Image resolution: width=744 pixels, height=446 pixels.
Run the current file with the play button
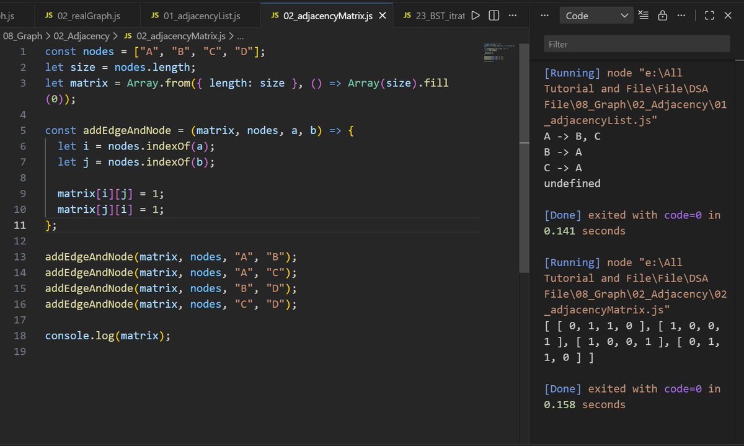coord(476,15)
